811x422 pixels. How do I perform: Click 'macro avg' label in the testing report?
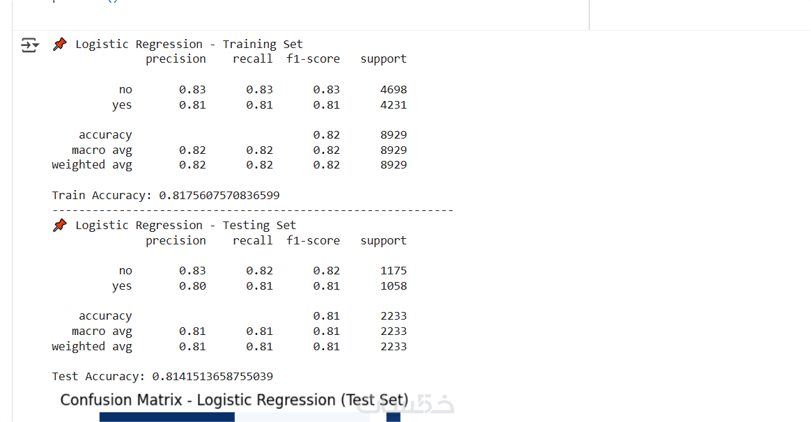click(102, 331)
